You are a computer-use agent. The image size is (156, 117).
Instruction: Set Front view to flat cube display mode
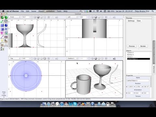[x=35, y=17]
